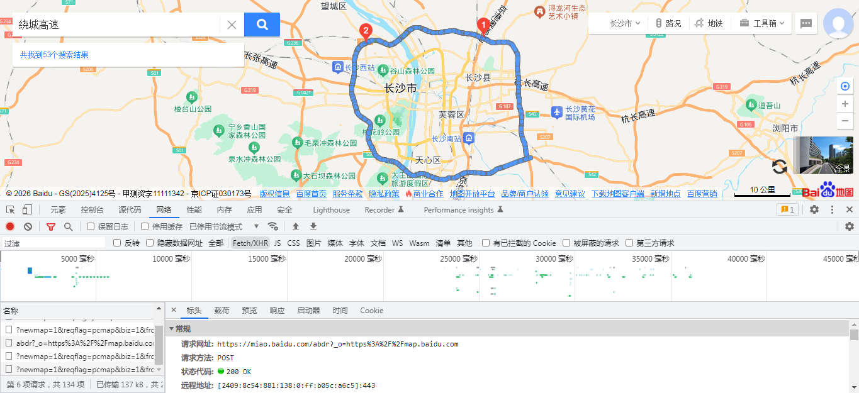Viewport: 859px width, 393px height.
Task: Stop recording network log with red dot
Action: pyautogui.click(x=10, y=226)
